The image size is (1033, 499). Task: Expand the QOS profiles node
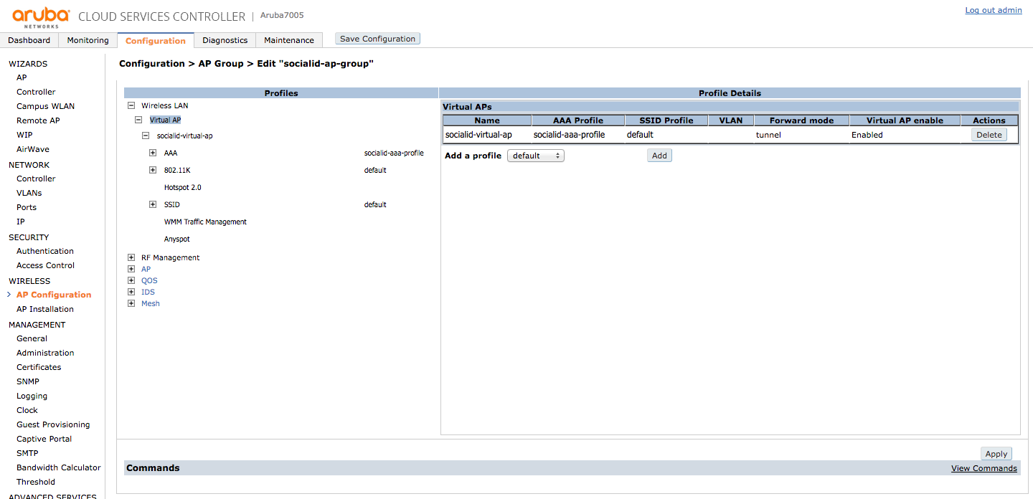pyautogui.click(x=131, y=280)
